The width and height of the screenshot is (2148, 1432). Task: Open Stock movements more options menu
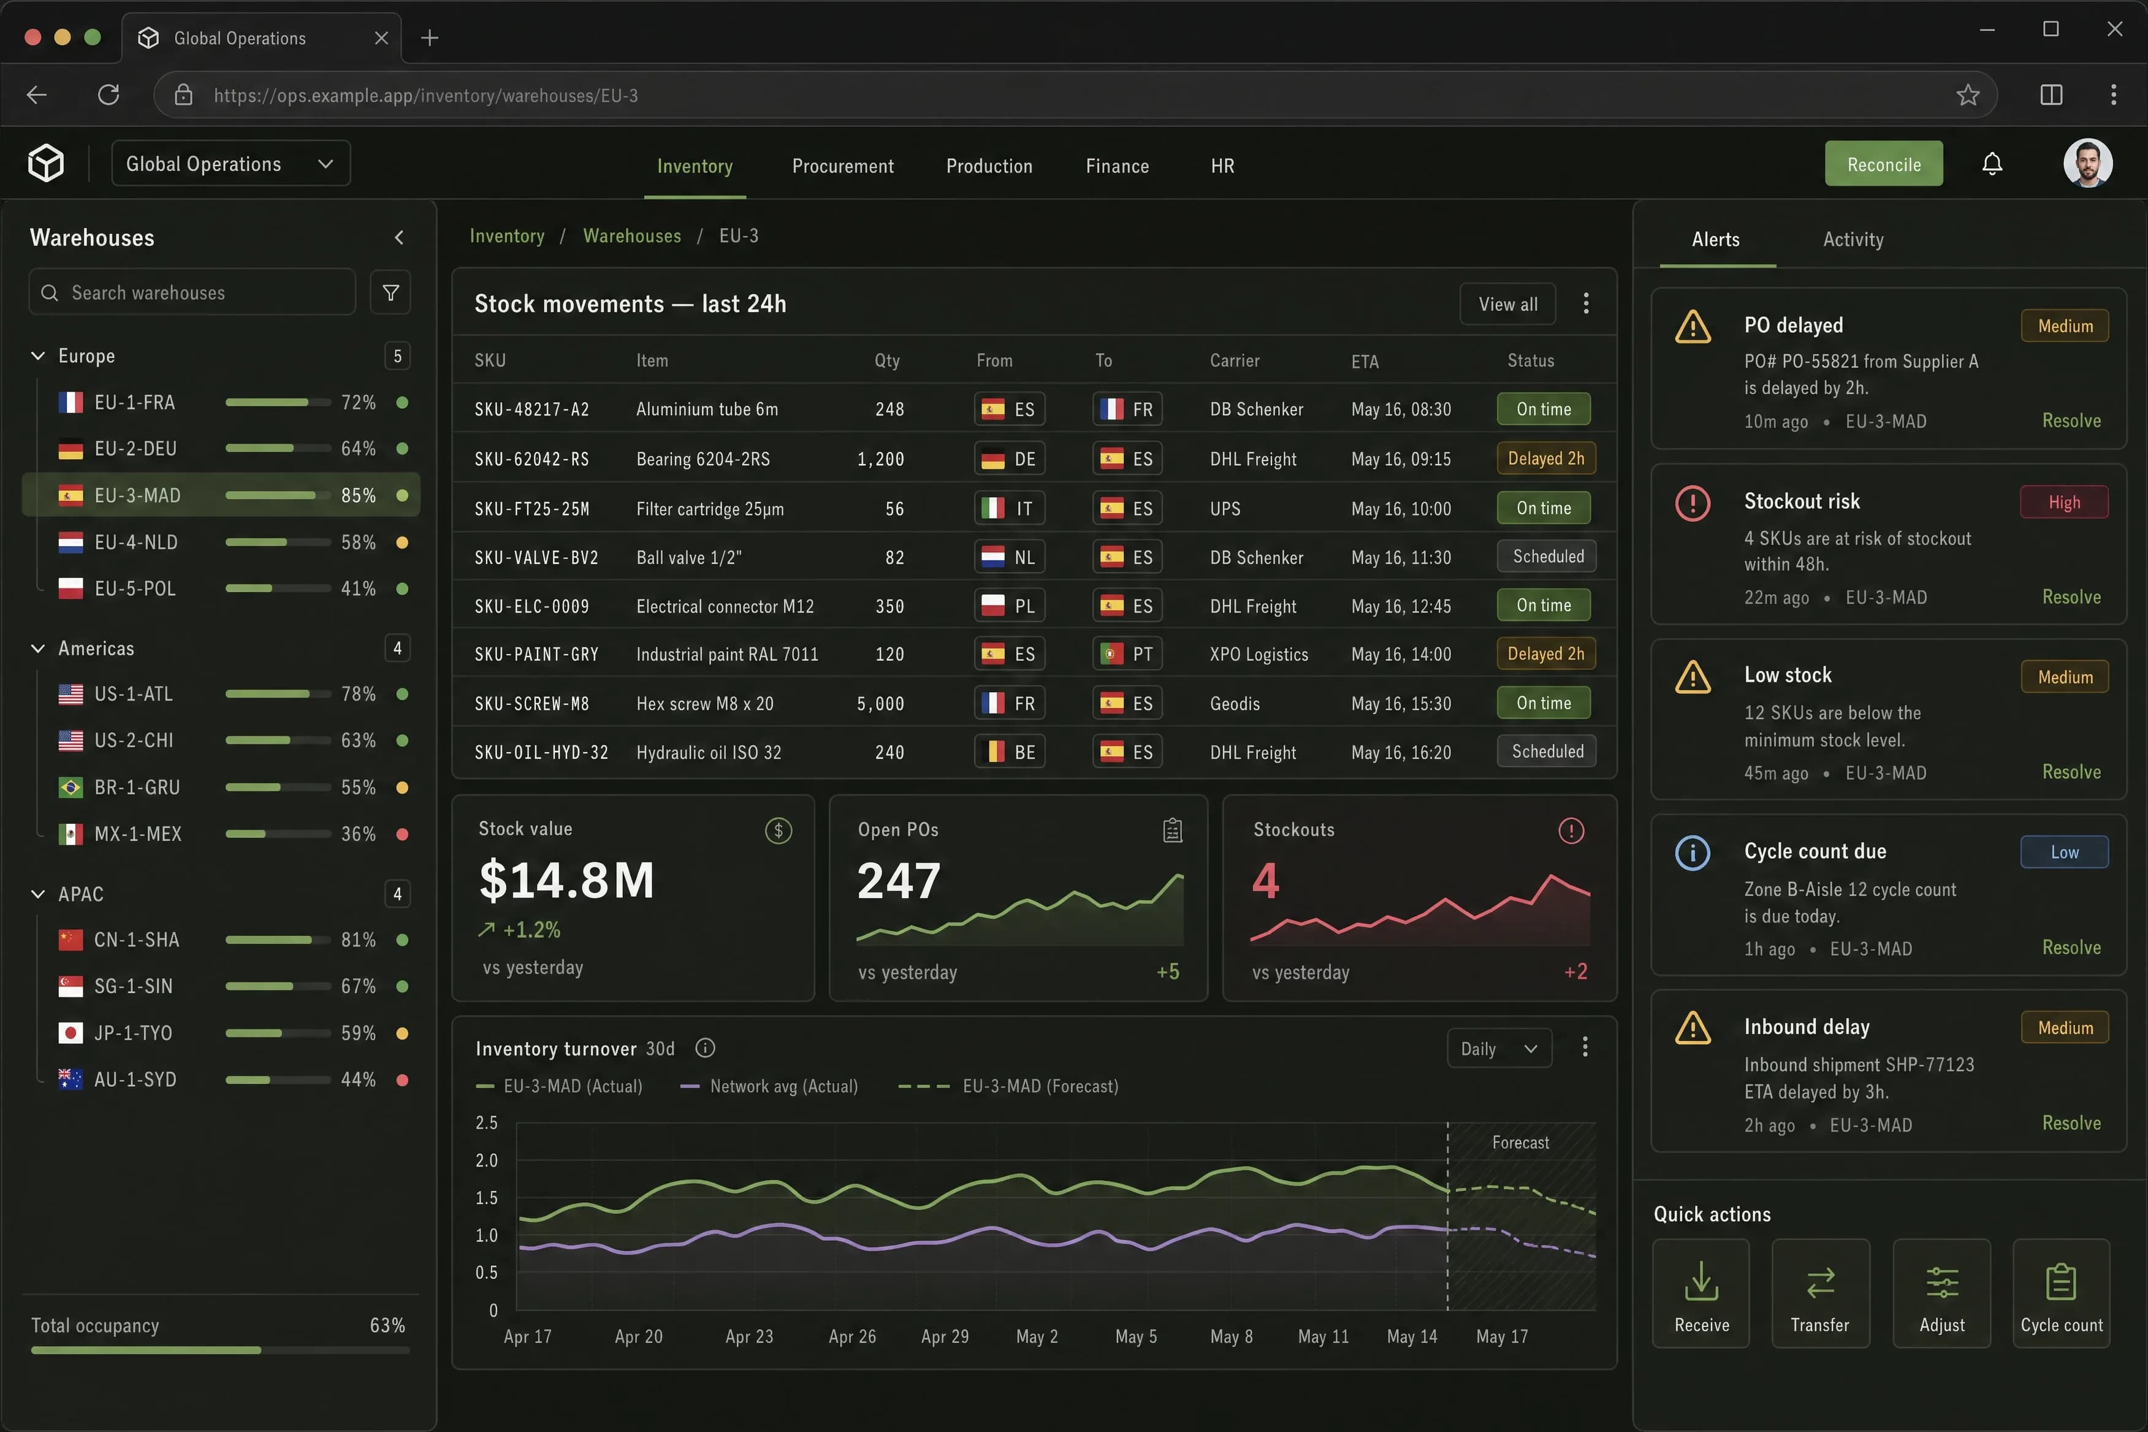[x=1585, y=303]
